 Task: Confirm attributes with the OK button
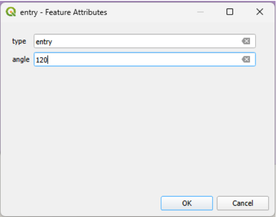coord(187,203)
